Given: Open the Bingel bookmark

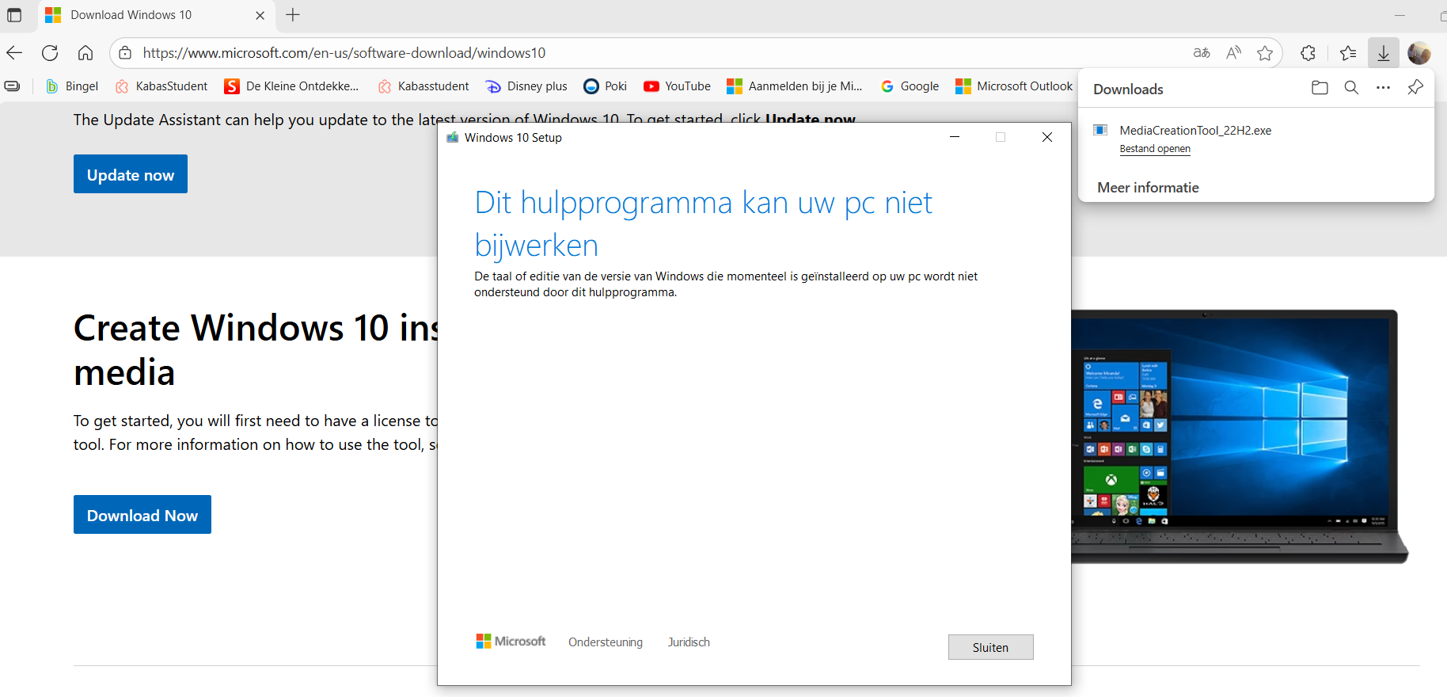Looking at the screenshot, I should (72, 86).
